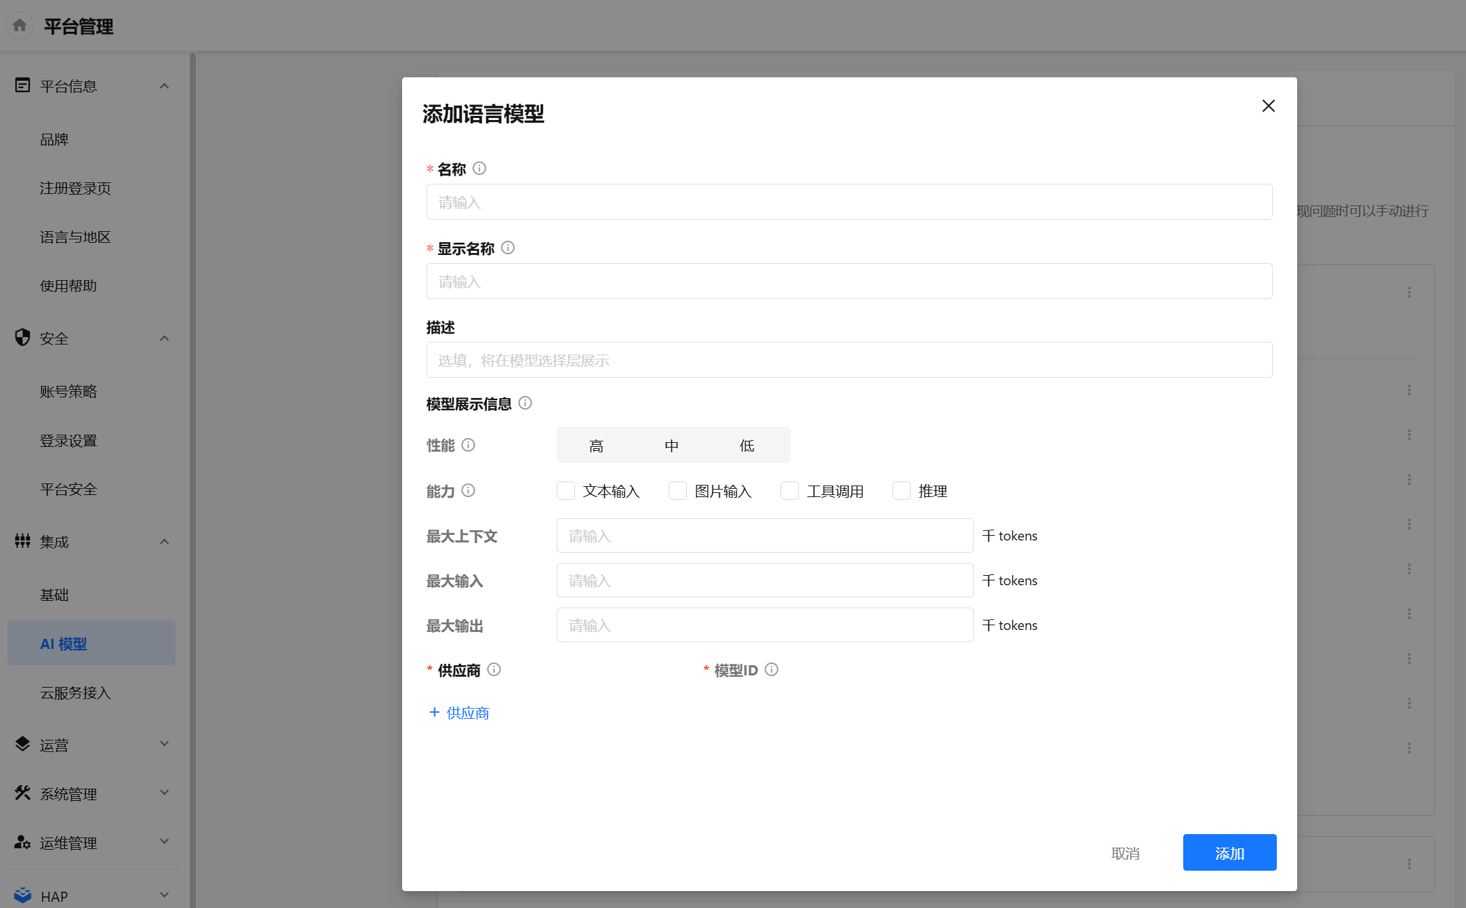Click the 系统管理 tools icon
The width and height of the screenshot is (1466, 908).
point(22,793)
